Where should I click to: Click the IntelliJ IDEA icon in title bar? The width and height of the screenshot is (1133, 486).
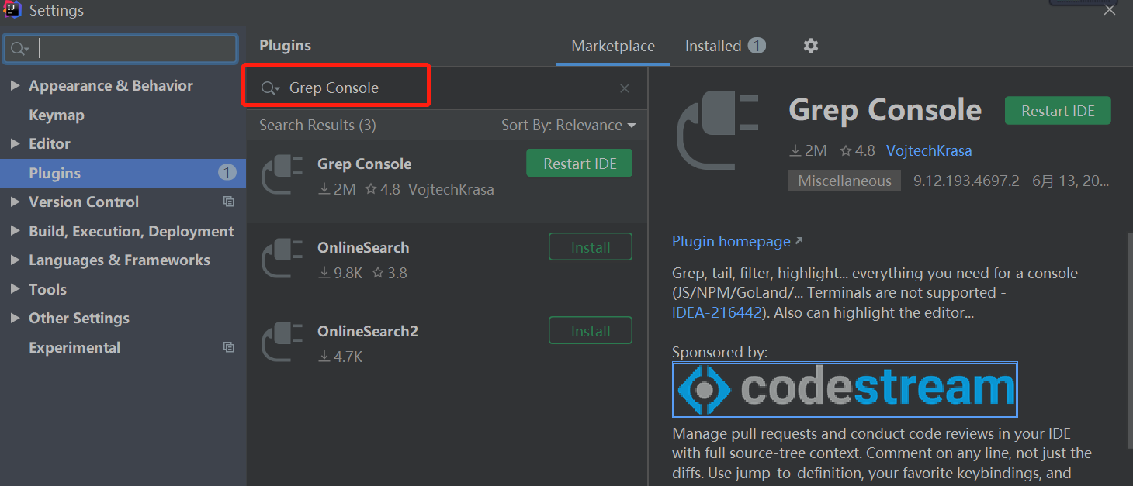[x=12, y=9]
